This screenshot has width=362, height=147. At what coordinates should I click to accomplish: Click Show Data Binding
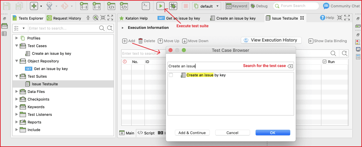click(328, 41)
